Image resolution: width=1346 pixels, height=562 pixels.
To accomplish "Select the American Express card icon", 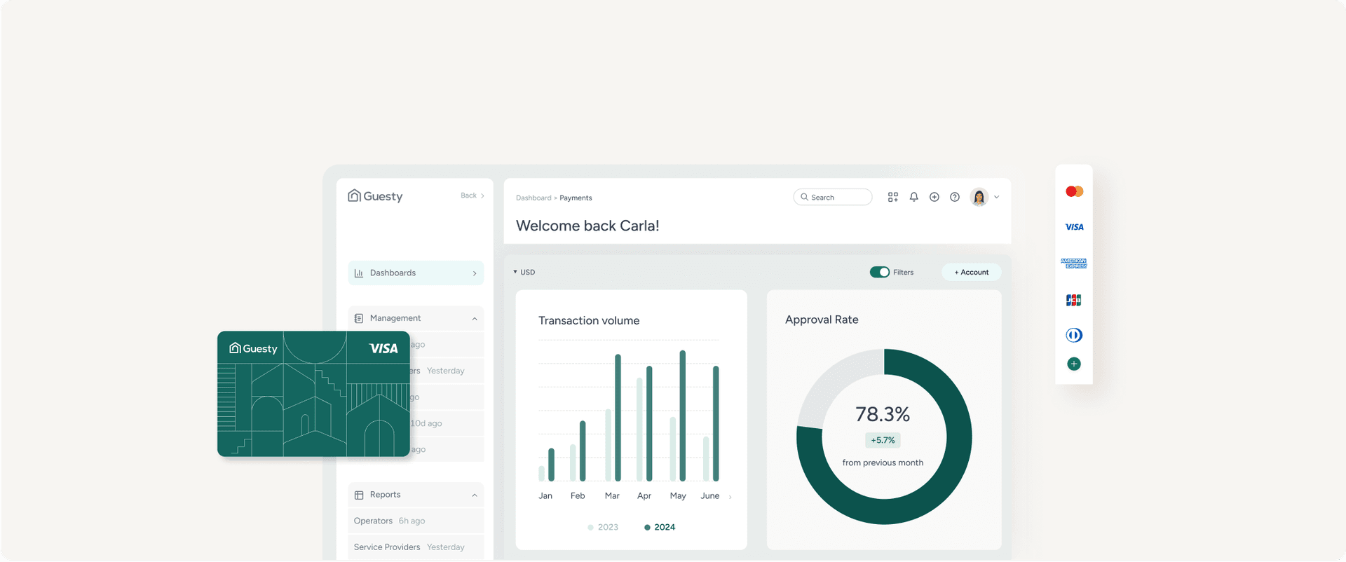I will pyautogui.click(x=1074, y=263).
